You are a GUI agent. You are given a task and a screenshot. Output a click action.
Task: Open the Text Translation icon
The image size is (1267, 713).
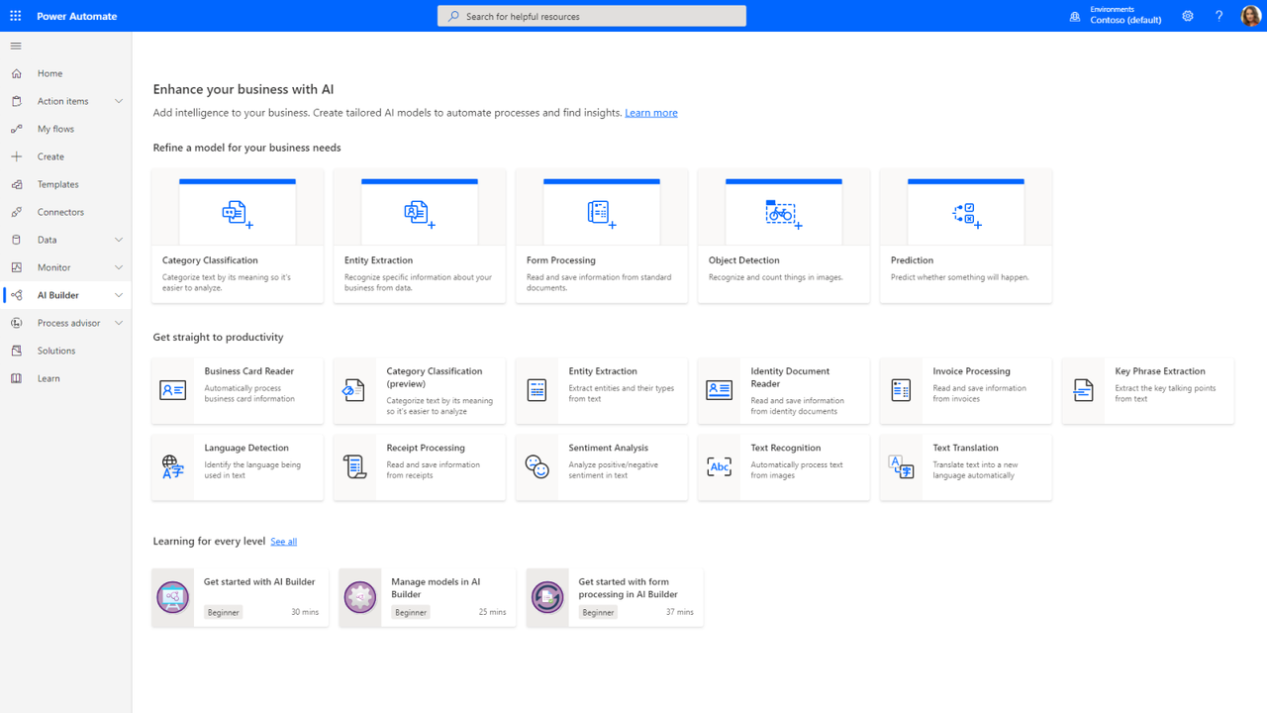pyautogui.click(x=901, y=466)
